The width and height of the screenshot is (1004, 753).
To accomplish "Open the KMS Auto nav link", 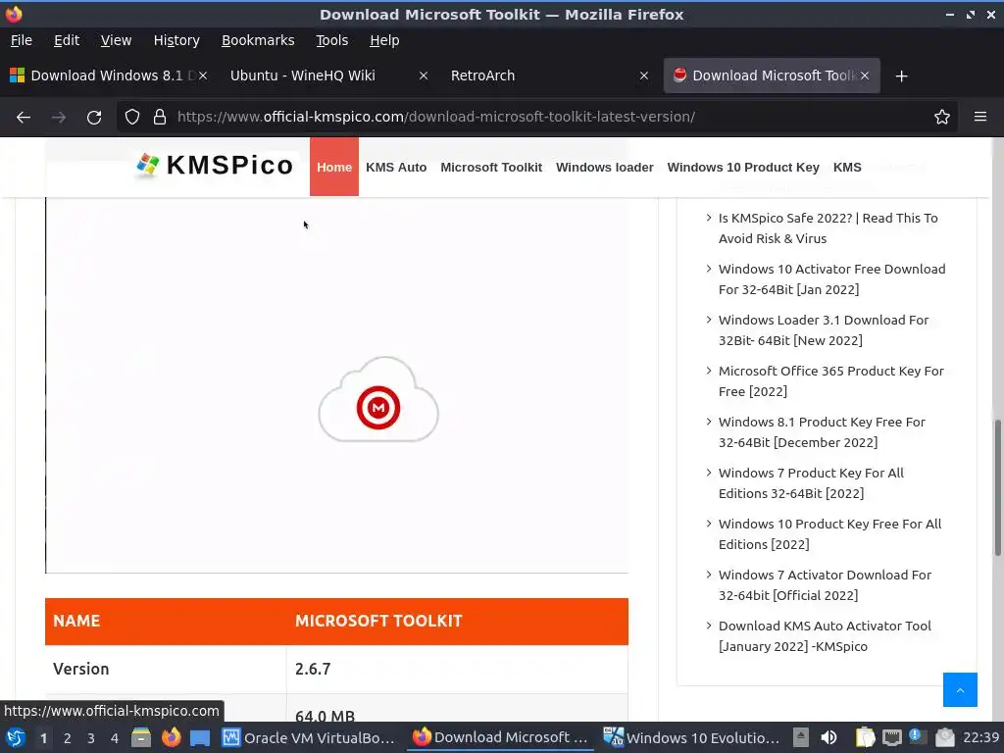I will point(396,167).
